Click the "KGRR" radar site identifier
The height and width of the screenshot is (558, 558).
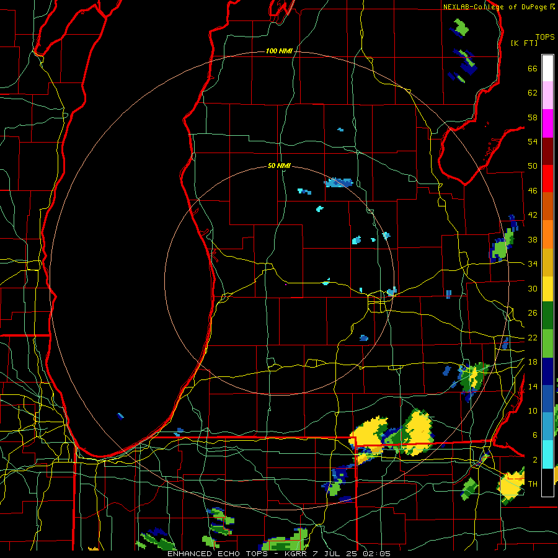[295, 554]
